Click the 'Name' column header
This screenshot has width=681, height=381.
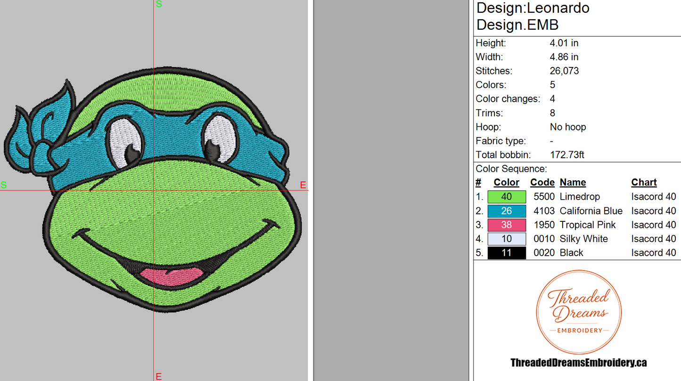click(x=573, y=183)
